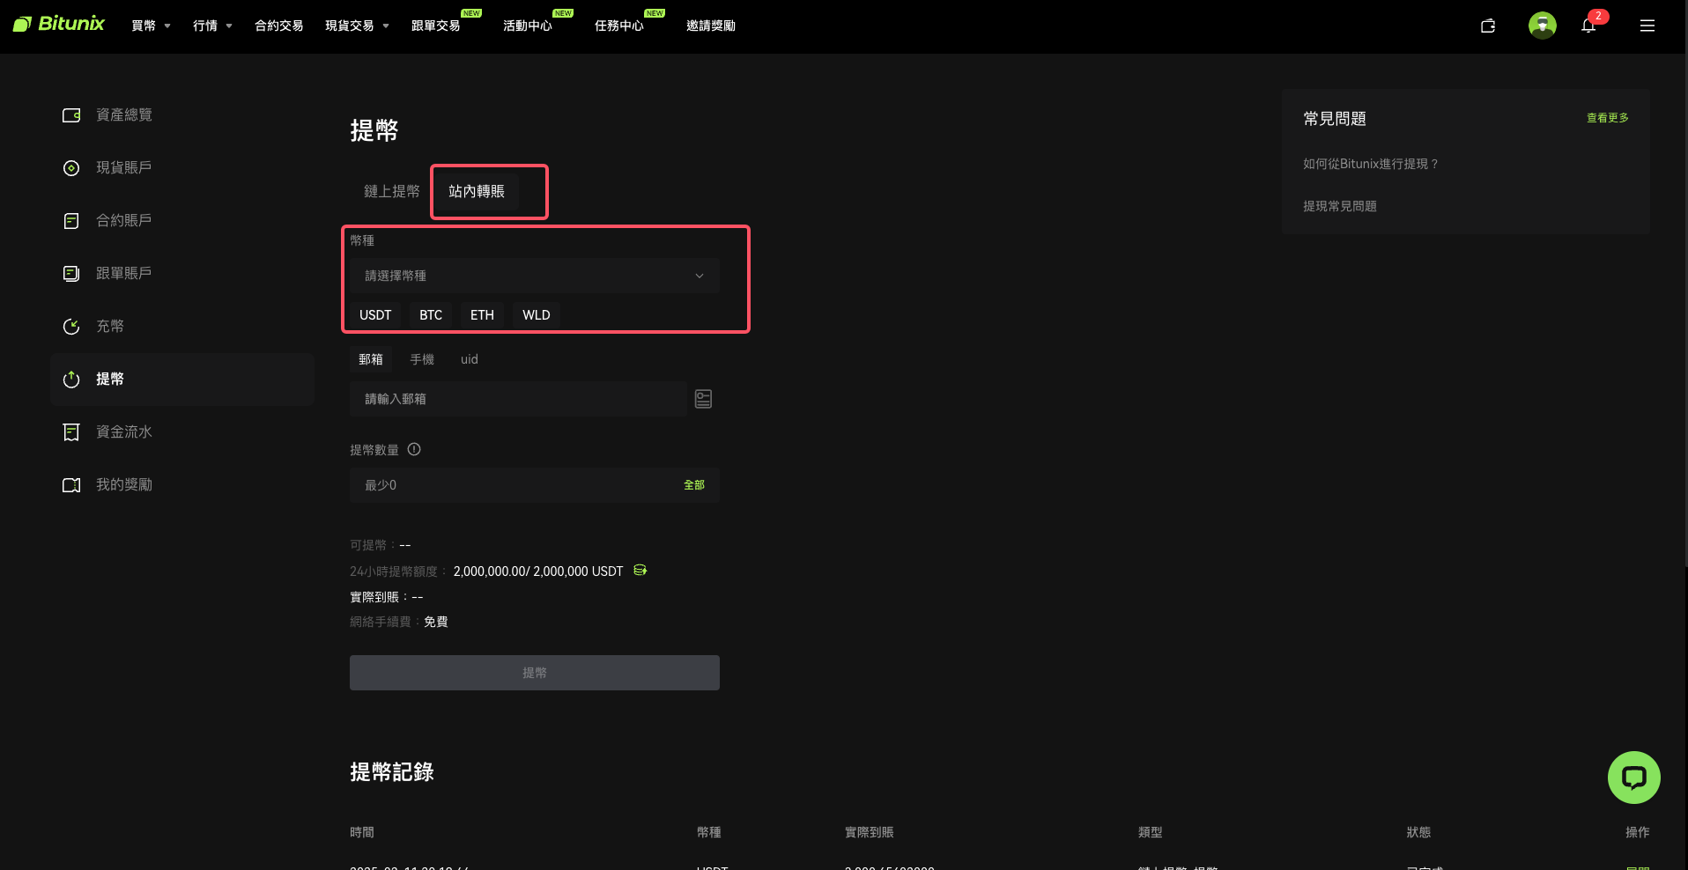Click 全部 to withdraw all
The image size is (1688, 870).
point(694,485)
